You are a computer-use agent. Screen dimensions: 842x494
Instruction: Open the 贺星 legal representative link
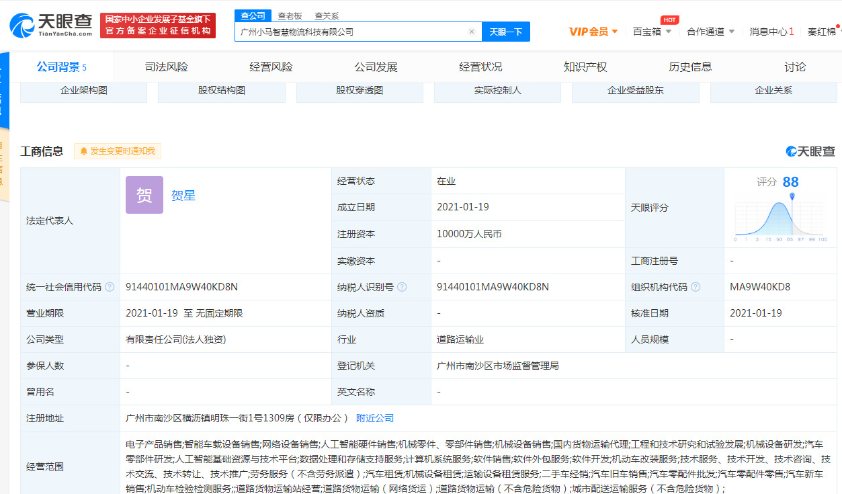pyautogui.click(x=183, y=196)
